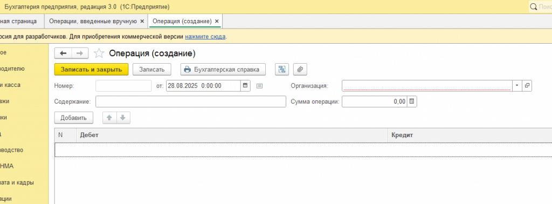Viewport: 552px width, 204px height.
Task: Click the open-form icon beside the Организация field
Action: [527, 86]
